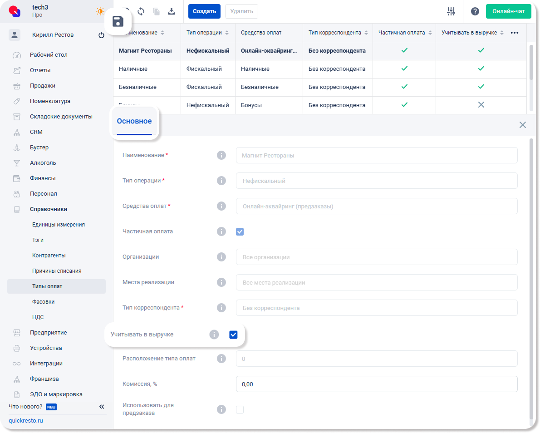
Task: Open the table settings sliders icon
Action: coord(451,11)
